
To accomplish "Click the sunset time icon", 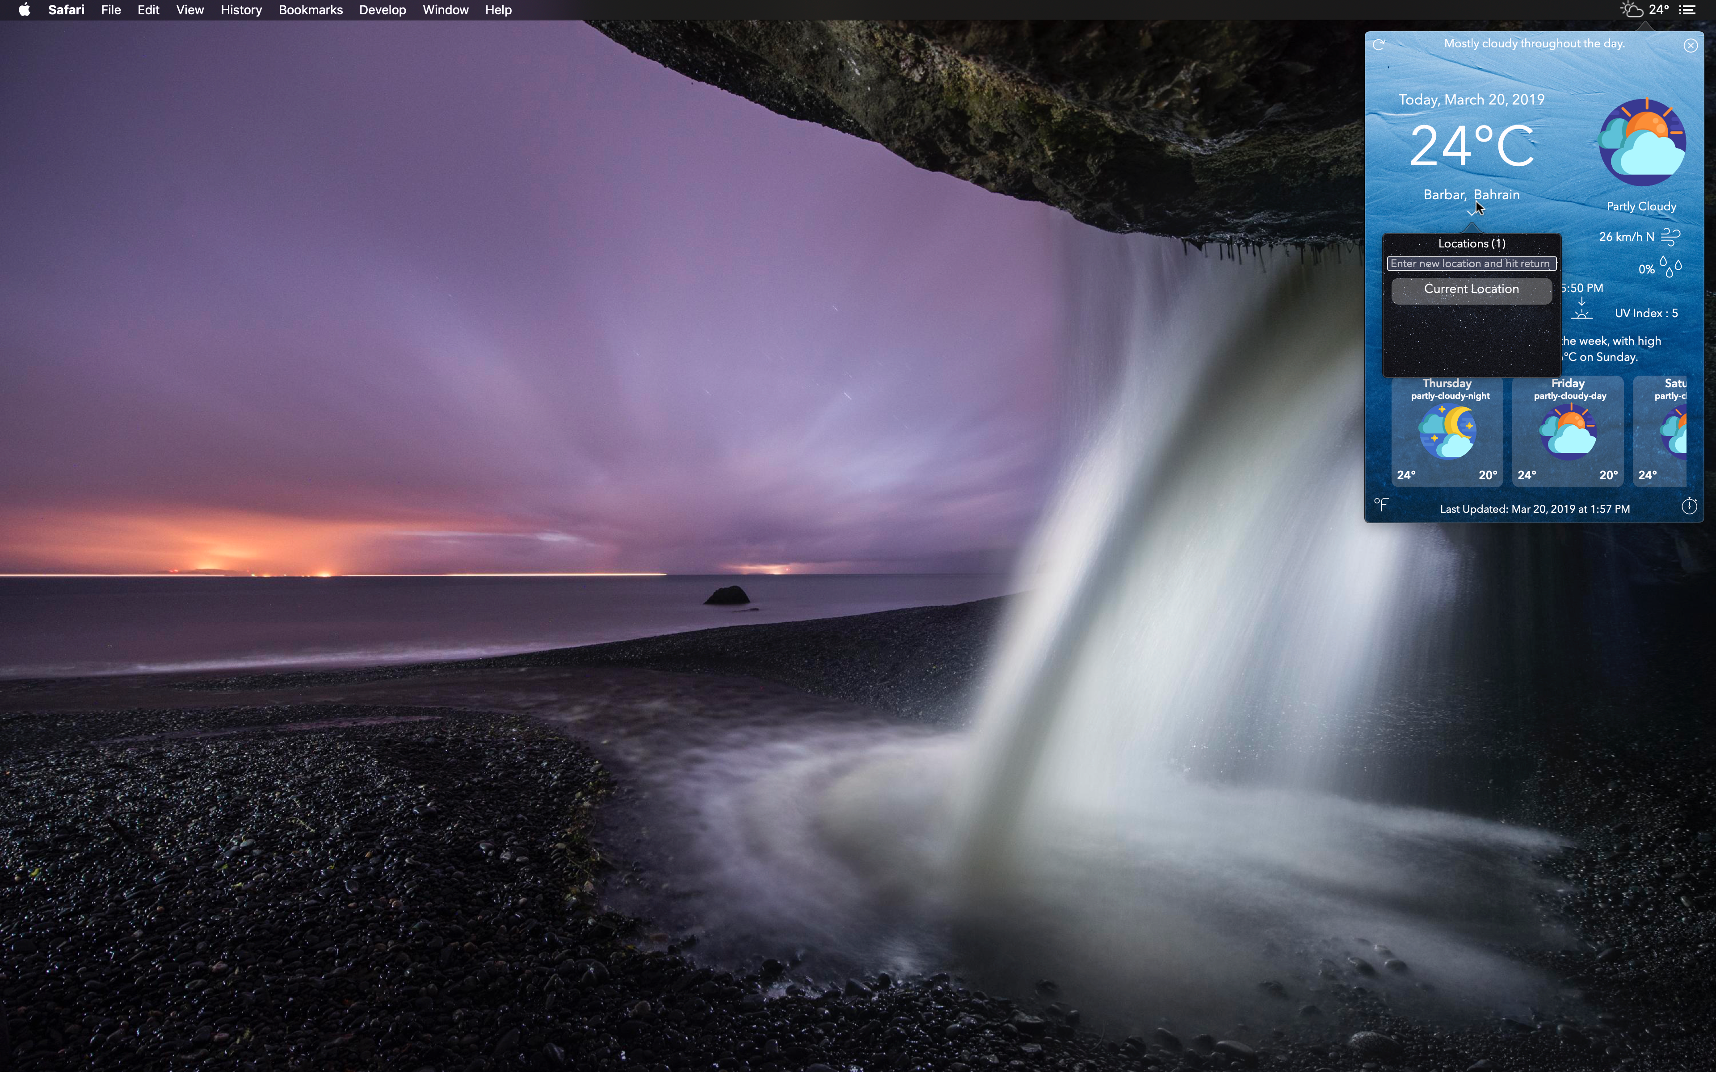I will point(1582,311).
